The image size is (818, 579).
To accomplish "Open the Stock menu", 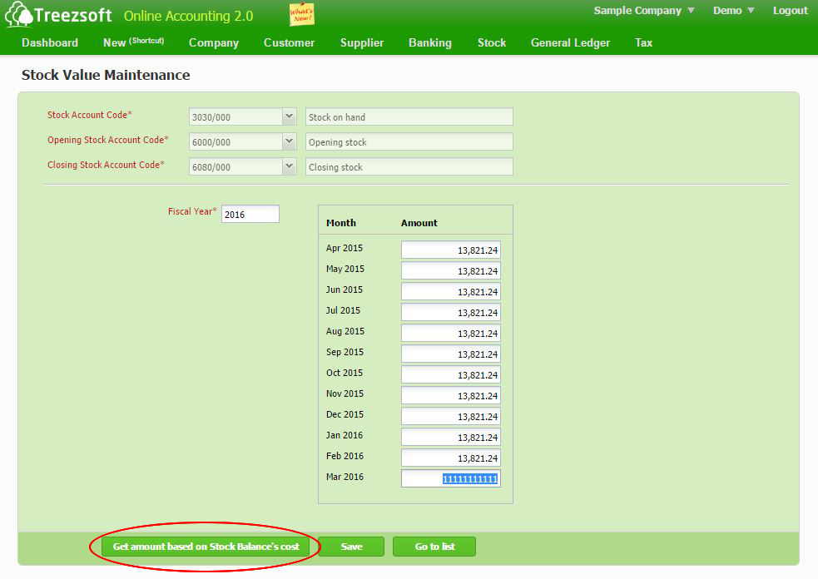I will pos(491,42).
